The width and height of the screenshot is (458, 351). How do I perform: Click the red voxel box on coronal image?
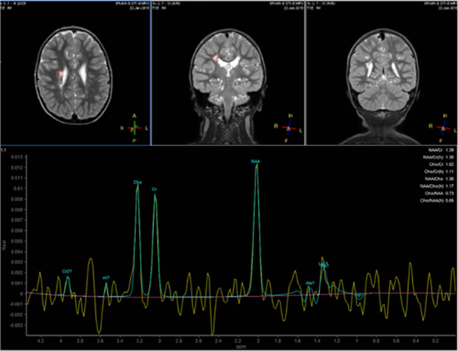215,58
